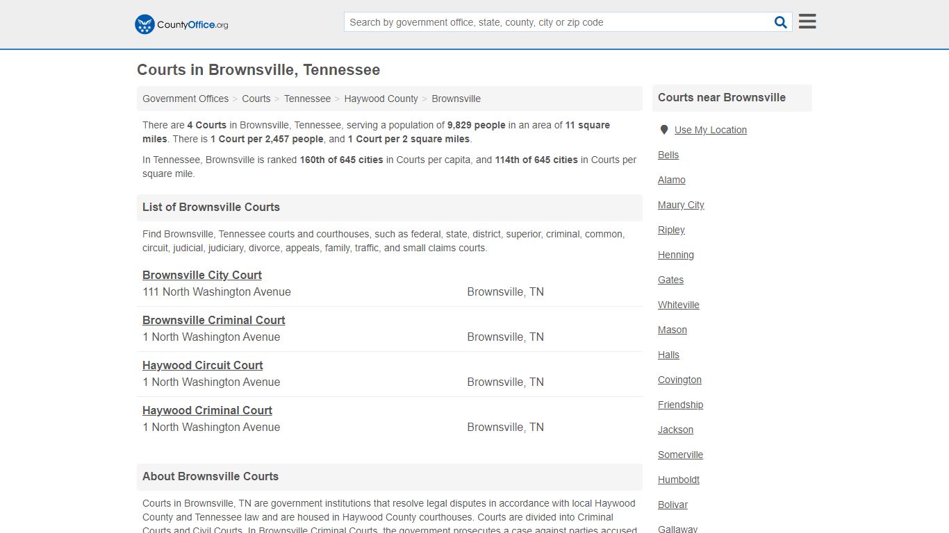
Task: View courts near Friendship
Action: tap(680, 405)
